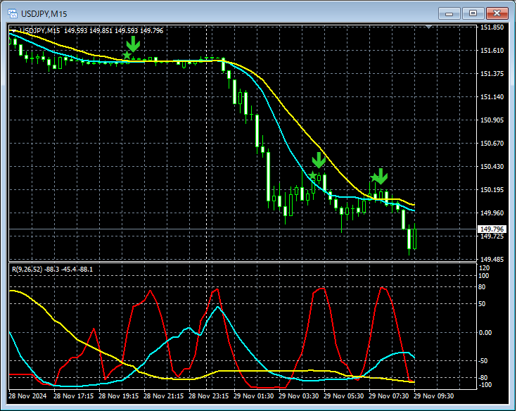Select the green down arrow near 28 Nov 19:15
The image size is (517, 411).
[133, 44]
